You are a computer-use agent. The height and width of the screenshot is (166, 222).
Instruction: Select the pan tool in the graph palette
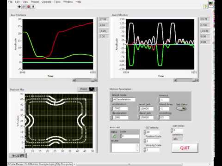(x=22, y=156)
